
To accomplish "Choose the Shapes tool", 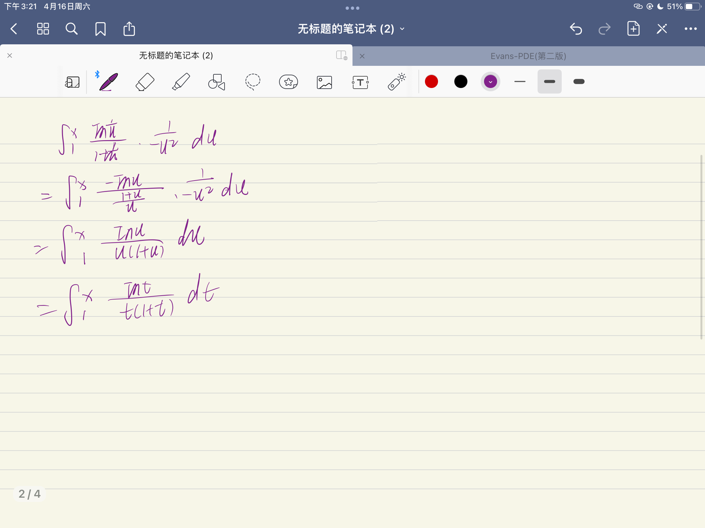I will pos(217,82).
